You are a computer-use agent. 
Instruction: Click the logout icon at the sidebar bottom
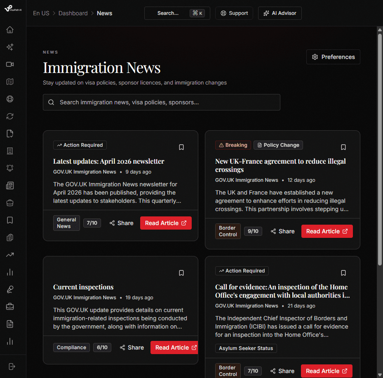12,366
